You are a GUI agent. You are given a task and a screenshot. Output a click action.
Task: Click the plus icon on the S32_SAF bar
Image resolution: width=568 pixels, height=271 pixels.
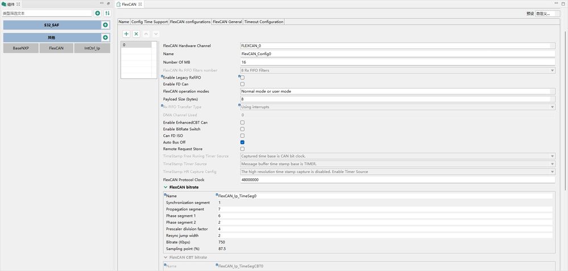click(x=105, y=25)
